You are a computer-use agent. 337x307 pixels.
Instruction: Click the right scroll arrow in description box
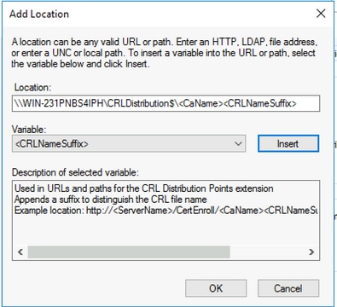click(311, 252)
